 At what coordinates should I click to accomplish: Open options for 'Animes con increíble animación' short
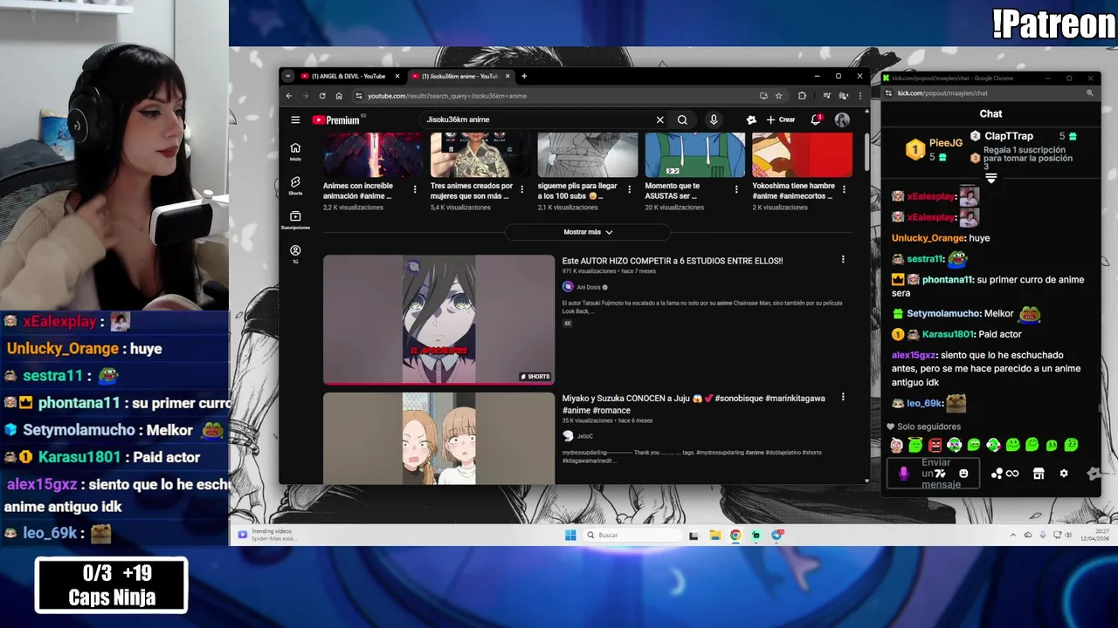pyautogui.click(x=415, y=189)
